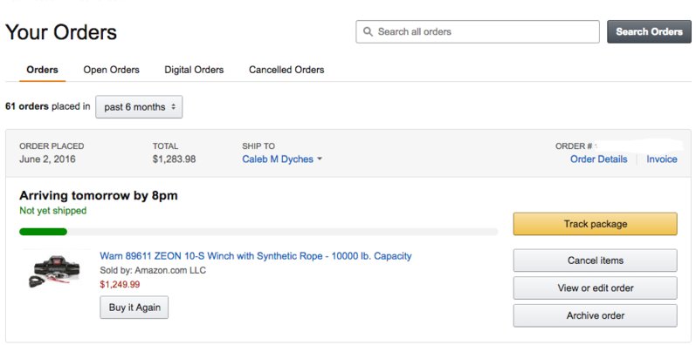Select View or edit order

(x=596, y=287)
